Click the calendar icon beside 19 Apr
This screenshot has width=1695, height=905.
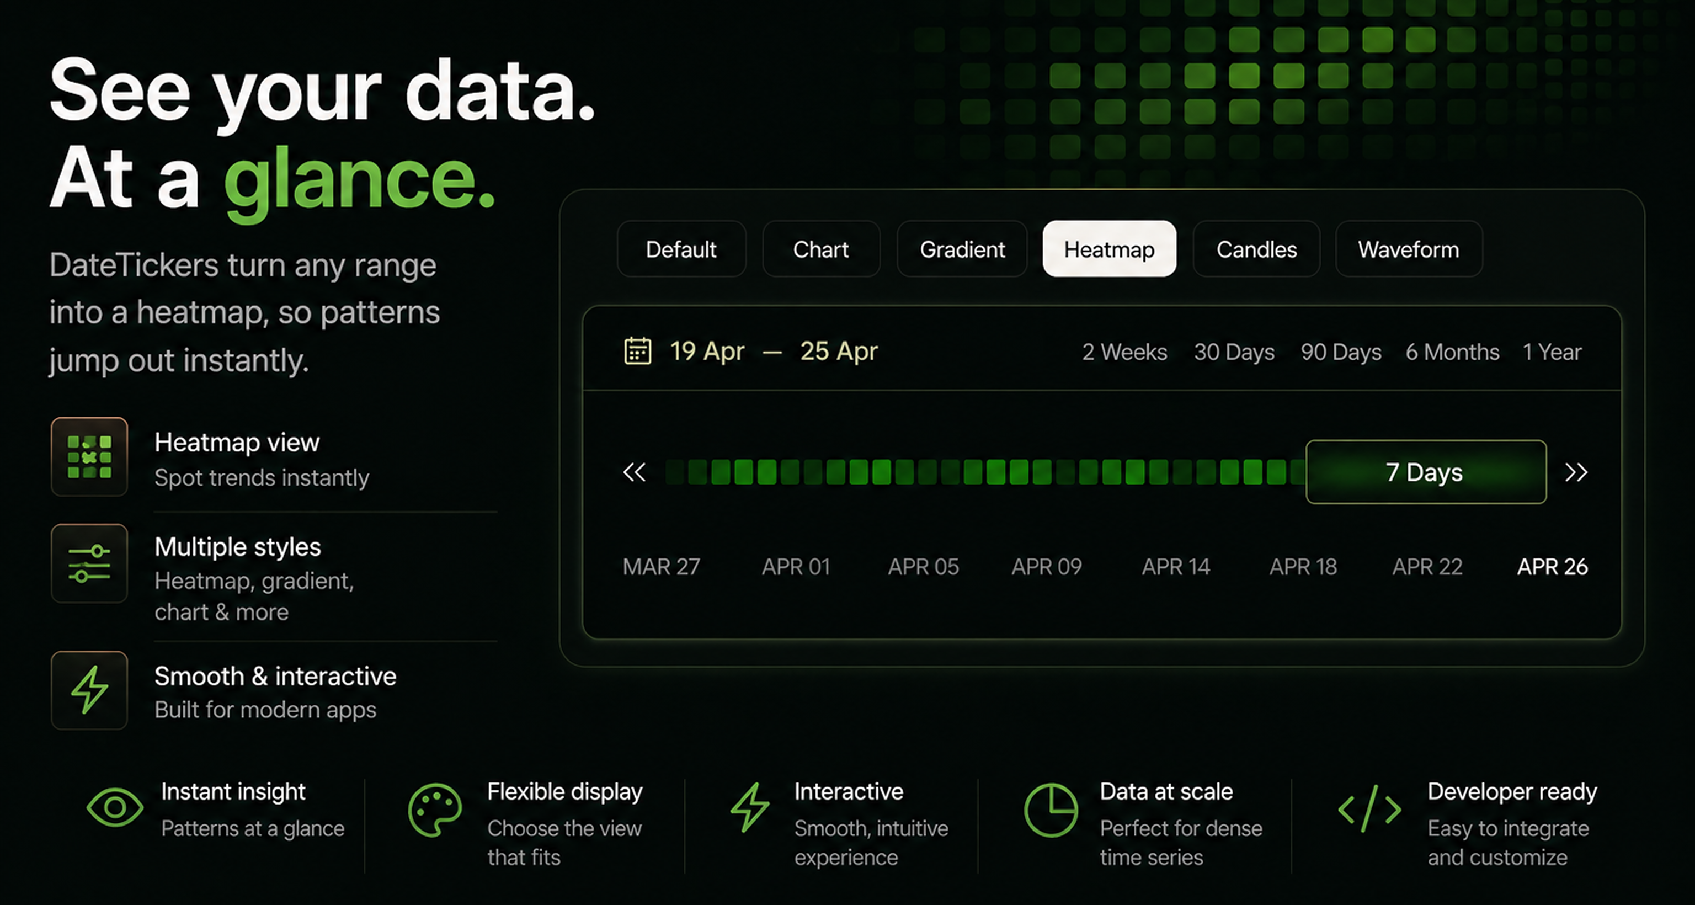637,351
